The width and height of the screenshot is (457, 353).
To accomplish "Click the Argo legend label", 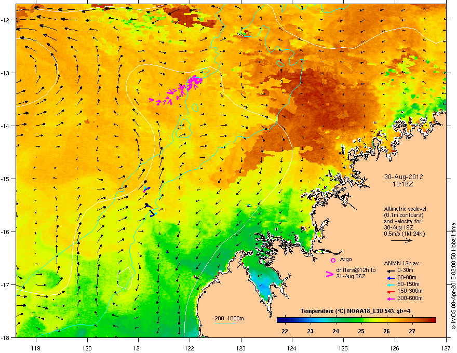I will click(x=346, y=259).
